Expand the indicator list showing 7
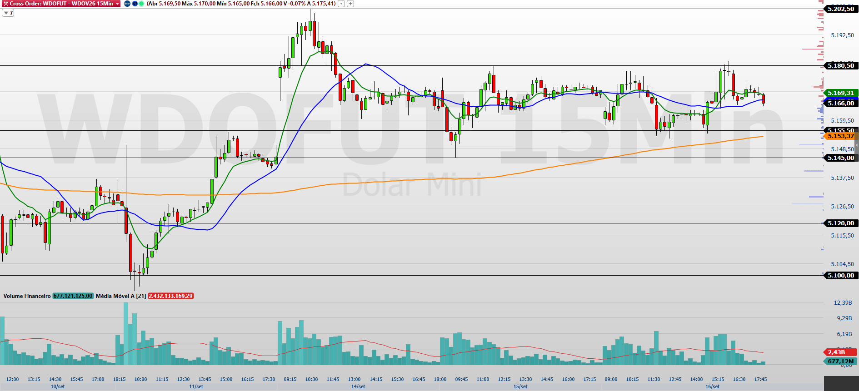Image resolution: width=859 pixels, height=391 pixels. (8, 13)
